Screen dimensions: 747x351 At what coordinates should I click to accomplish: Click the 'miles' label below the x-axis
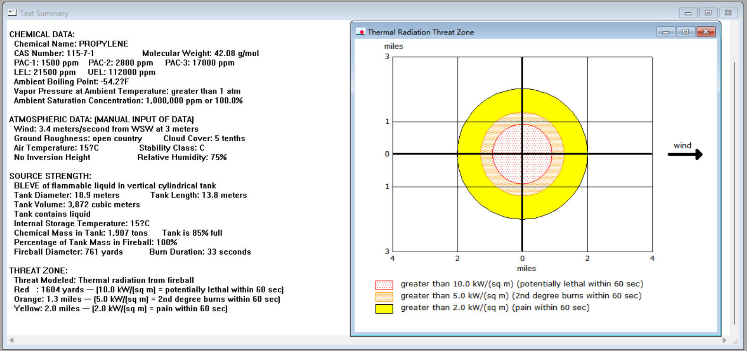point(526,268)
